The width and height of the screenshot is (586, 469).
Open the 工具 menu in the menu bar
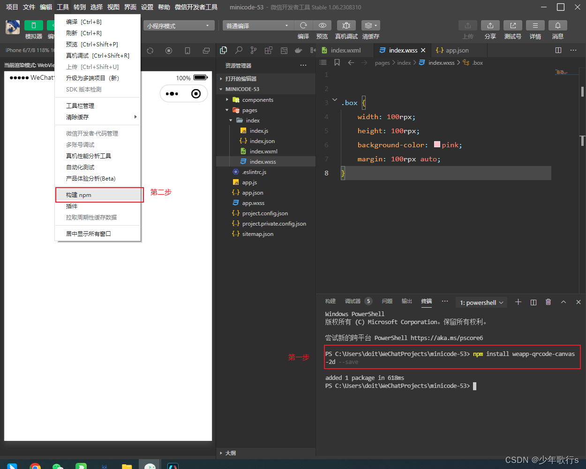(63, 7)
